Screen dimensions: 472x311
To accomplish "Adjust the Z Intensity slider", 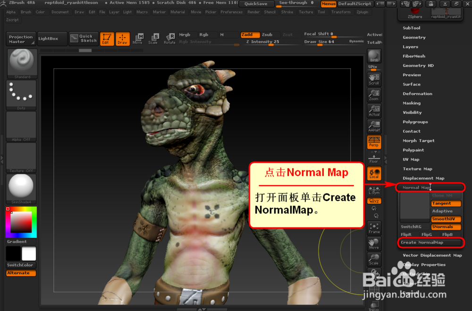I will click(x=270, y=42).
